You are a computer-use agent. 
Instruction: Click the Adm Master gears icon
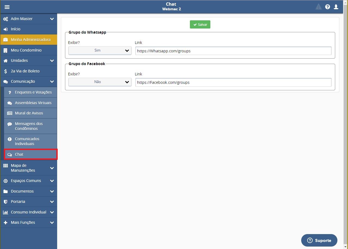[5, 19]
